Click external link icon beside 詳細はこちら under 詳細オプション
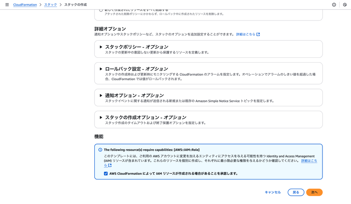This screenshot has width=351, height=204. (258, 34)
